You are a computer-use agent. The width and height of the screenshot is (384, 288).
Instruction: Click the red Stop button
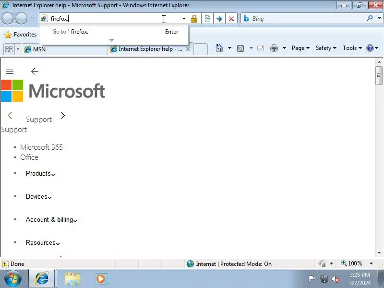pyautogui.click(x=231, y=19)
